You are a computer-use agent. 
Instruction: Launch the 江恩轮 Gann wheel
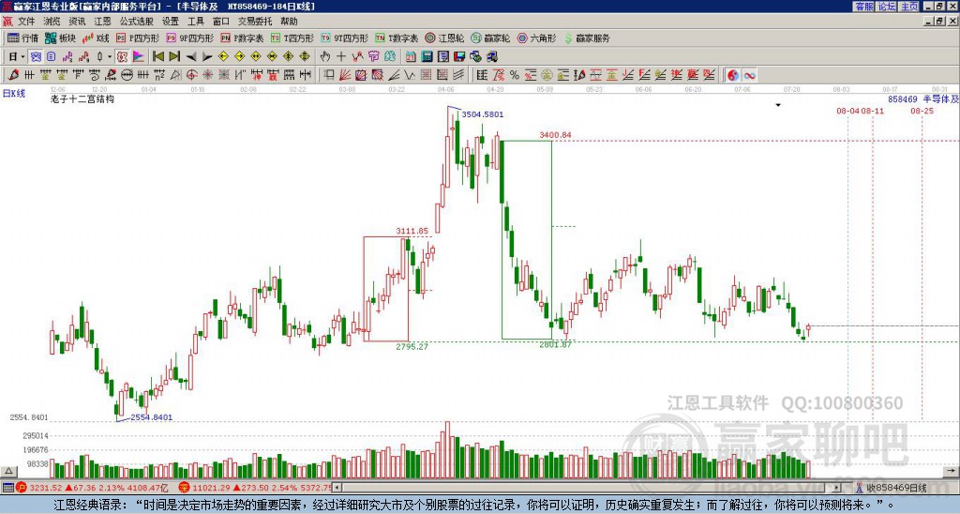tap(444, 38)
